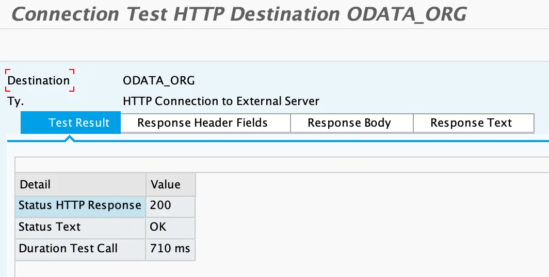
Task: Select the Status Text row label
Action: coord(80,227)
